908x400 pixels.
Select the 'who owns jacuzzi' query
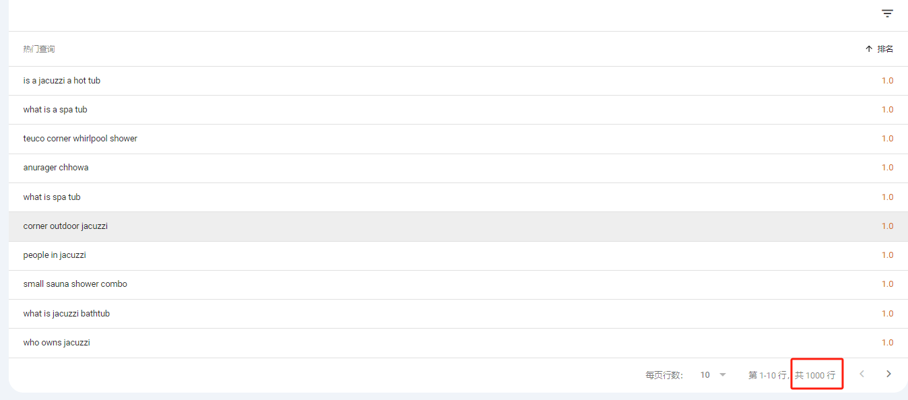click(x=458, y=343)
